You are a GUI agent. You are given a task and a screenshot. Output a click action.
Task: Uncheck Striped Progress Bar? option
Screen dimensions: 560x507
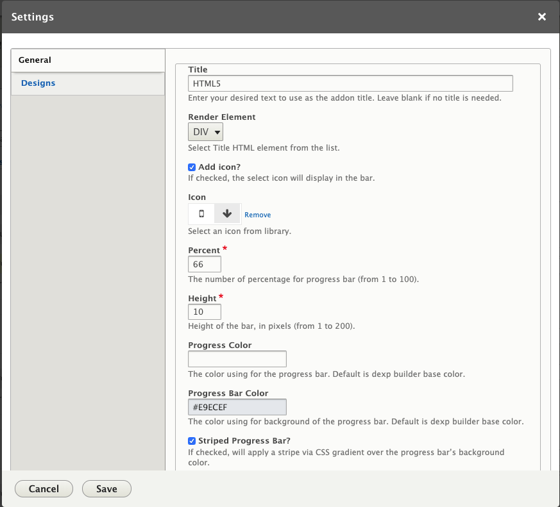192,441
